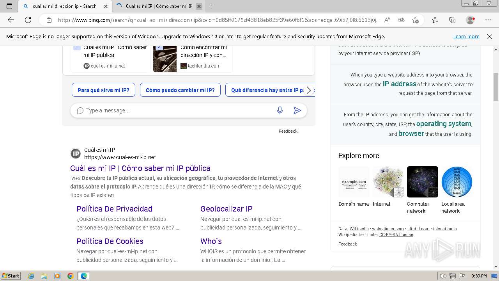
Task: Click the browser Back arrow
Action: click(x=11, y=20)
